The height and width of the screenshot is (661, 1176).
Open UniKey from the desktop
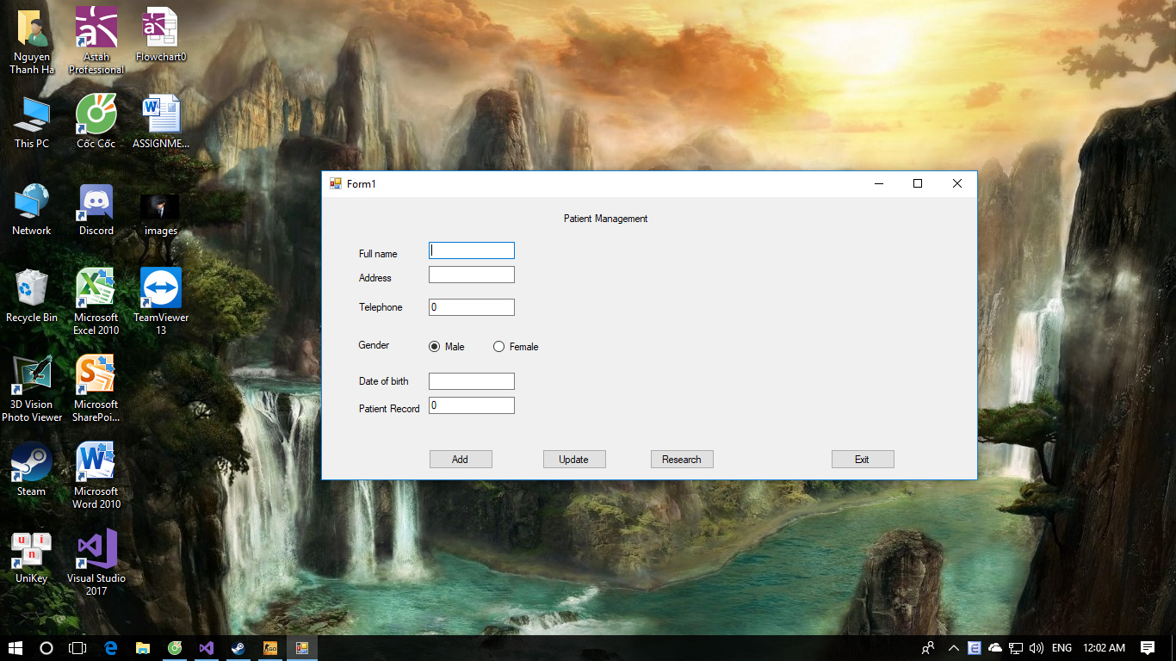31,548
